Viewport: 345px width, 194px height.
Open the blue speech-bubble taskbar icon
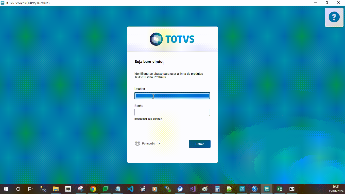pyautogui.click(x=180, y=189)
